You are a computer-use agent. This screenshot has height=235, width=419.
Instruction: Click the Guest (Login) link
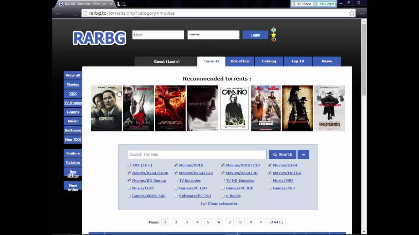pyautogui.click(x=173, y=61)
